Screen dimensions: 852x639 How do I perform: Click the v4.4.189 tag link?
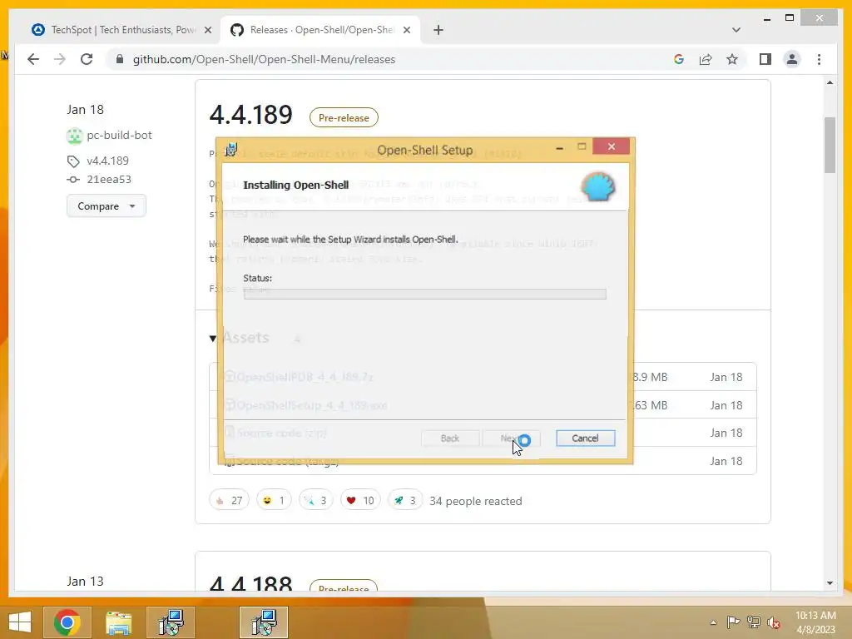[107, 161]
